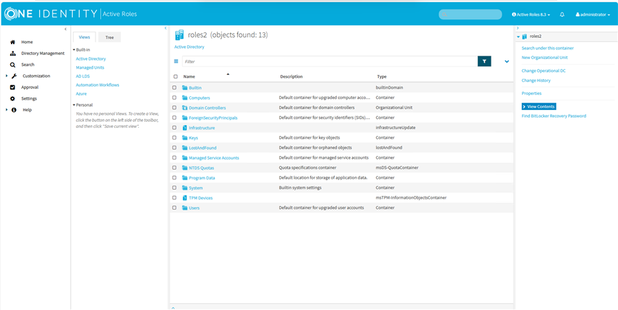Image resolution: width=618 pixels, height=310 pixels.
Task: Switch to the Views tab
Action: point(85,37)
